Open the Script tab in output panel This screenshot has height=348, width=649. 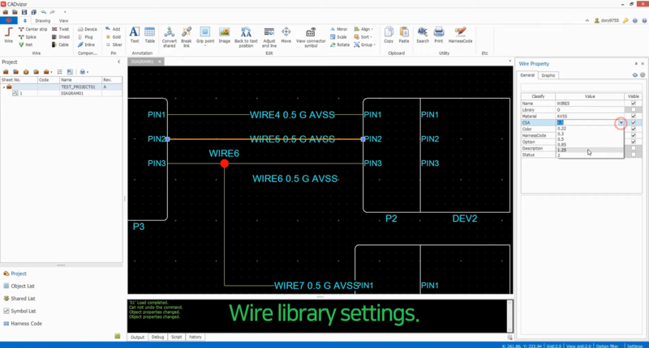pyautogui.click(x=176, y=337)
